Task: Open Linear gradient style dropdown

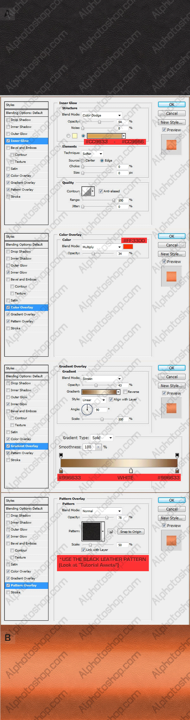Action: click(x=94, y=400)
